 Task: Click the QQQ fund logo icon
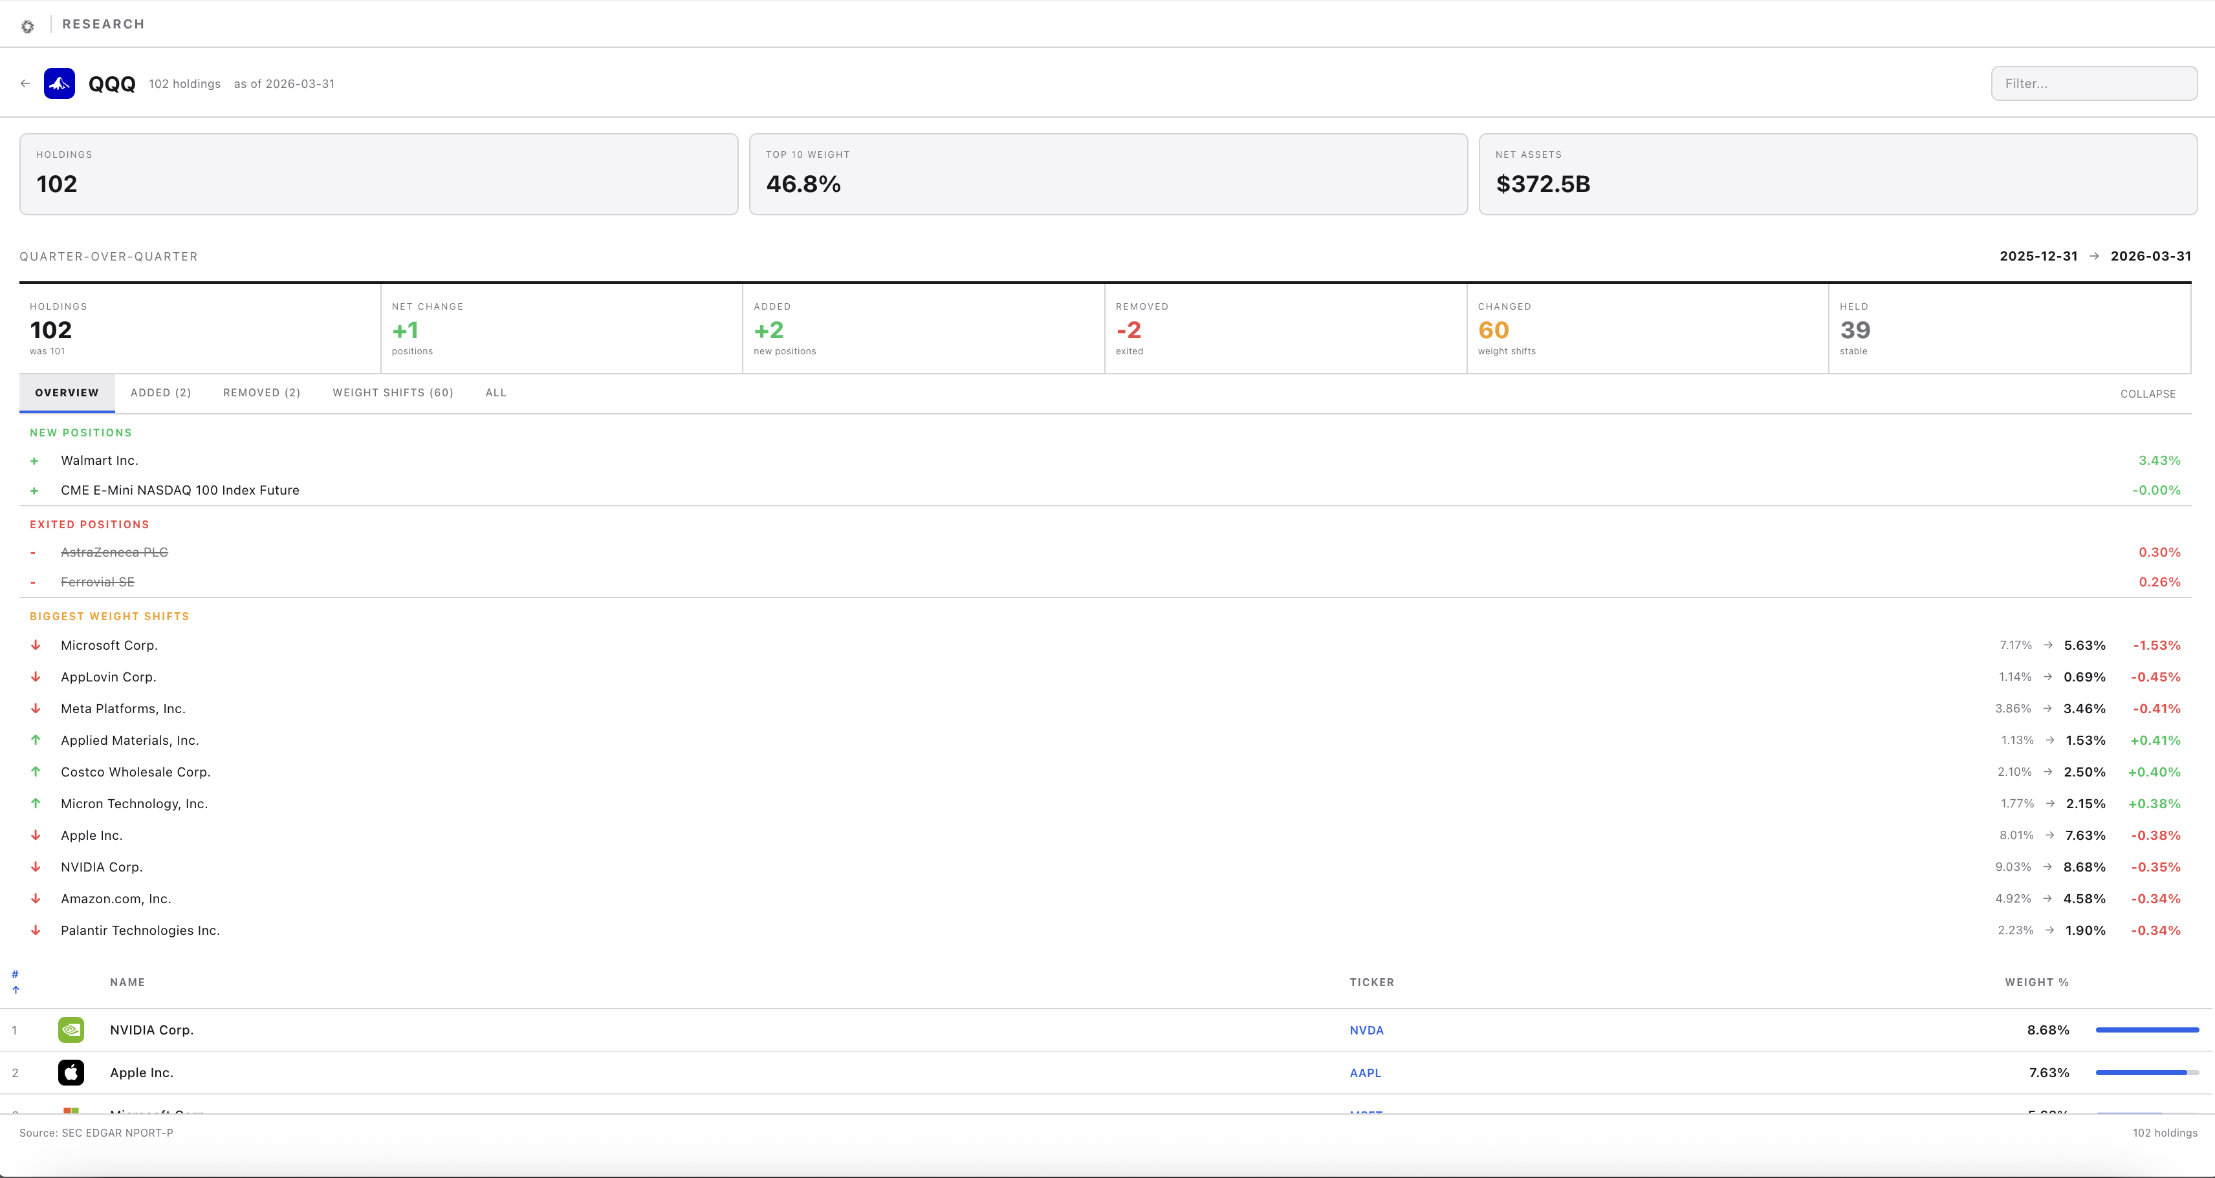[60, 83]
